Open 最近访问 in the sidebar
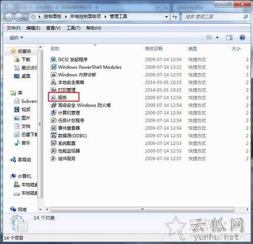Screen dimensions: 253x244 (x=26, y=68)
